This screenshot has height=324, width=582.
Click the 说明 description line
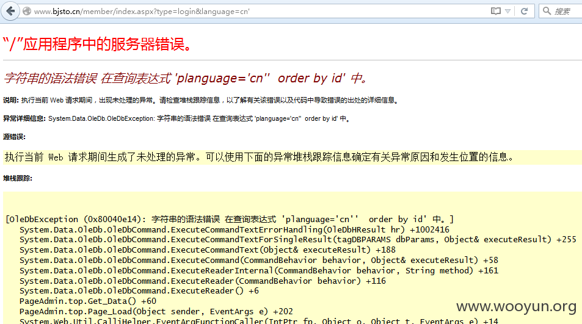point(202,100)
